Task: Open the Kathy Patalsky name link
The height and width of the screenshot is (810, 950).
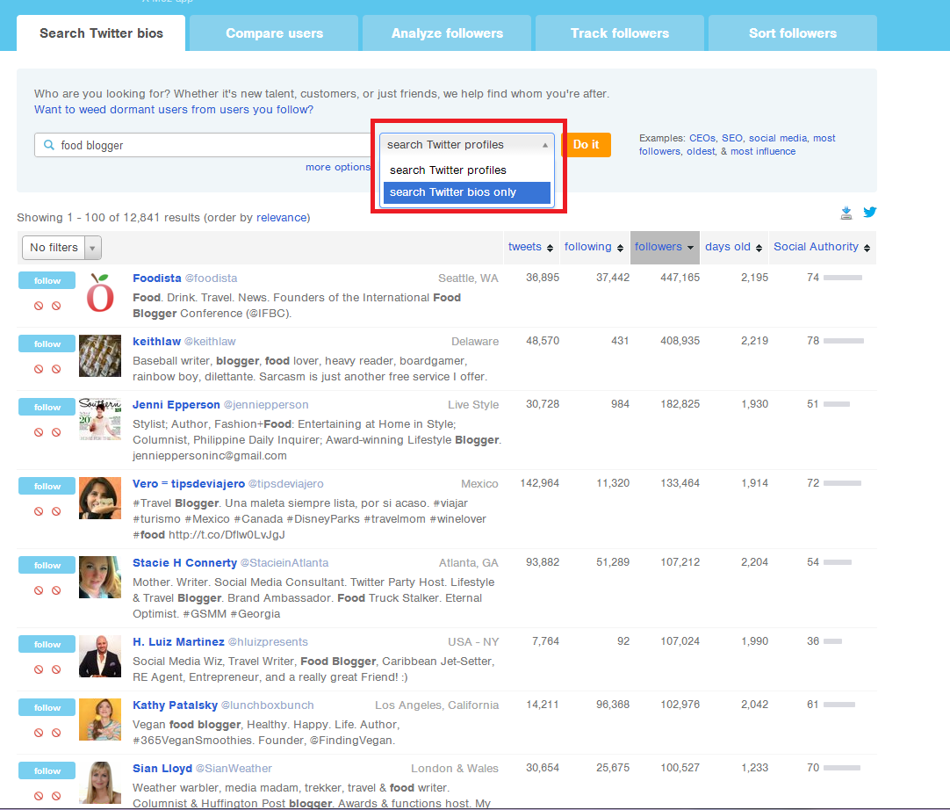Action: pyautogui.click(x=175, y=705)
